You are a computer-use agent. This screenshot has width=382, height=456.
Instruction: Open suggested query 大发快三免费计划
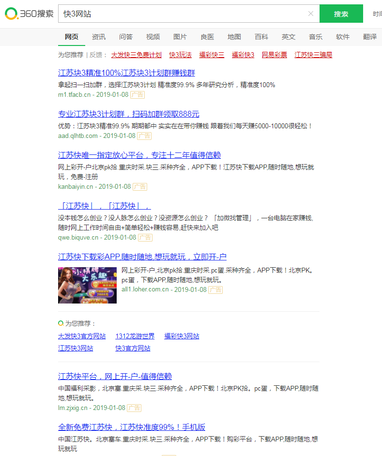point(136,55)
